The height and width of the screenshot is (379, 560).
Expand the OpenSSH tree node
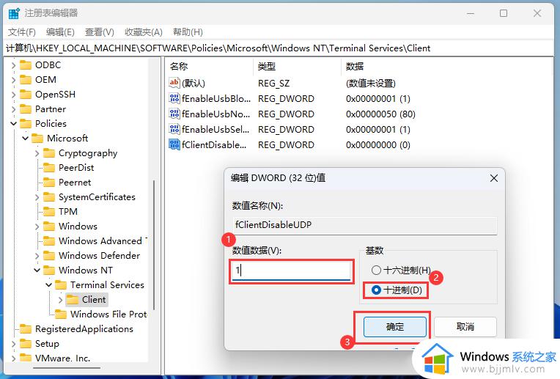tap(14, 95)
